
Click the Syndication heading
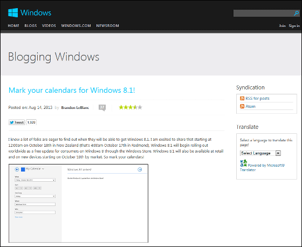click(x=250, y=87)
